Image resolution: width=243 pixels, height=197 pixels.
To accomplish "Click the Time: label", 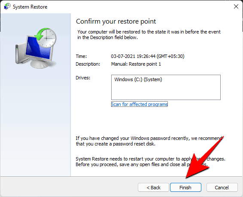I will tap(81, 56).
